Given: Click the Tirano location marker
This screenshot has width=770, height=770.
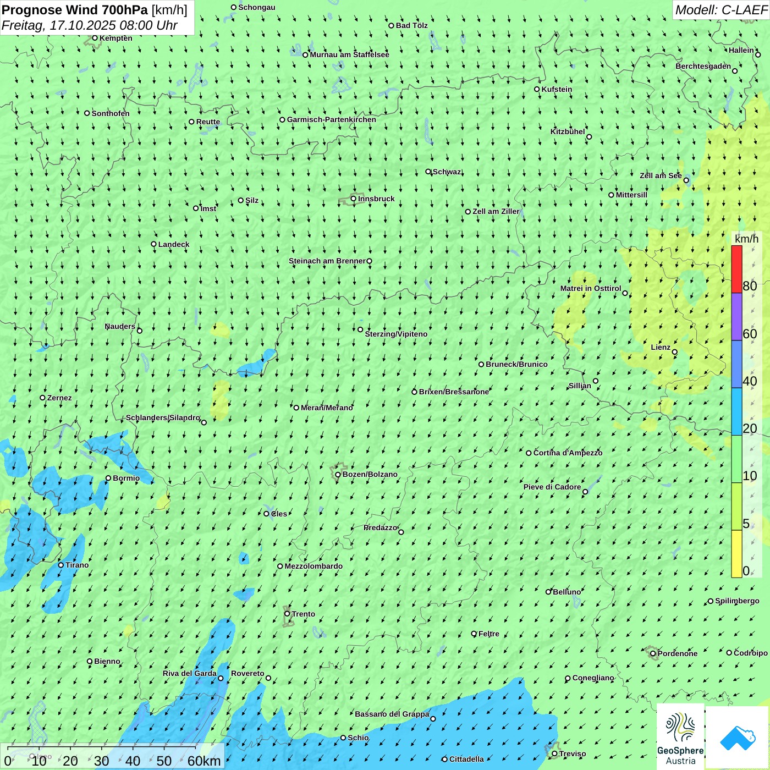Looking at the screenshot, I should (61, 565).
